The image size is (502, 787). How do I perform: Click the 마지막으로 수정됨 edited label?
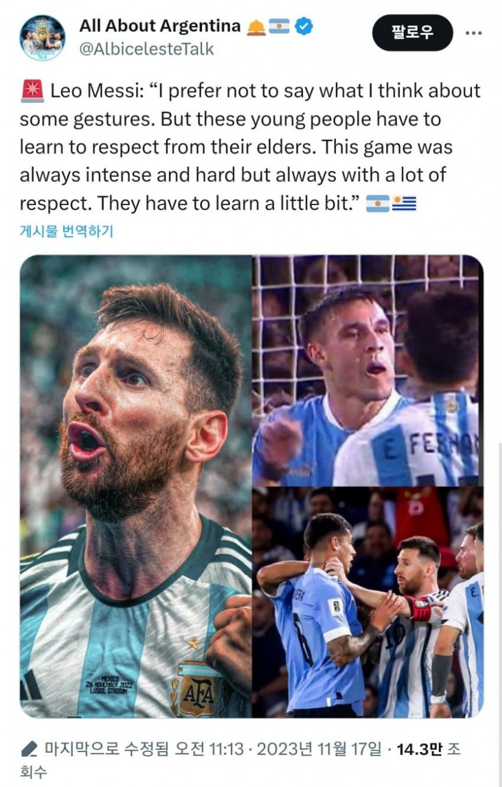[106, 749]
